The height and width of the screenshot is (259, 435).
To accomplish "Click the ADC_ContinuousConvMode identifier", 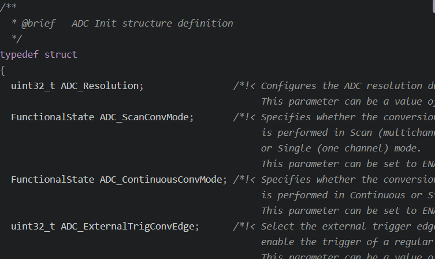I will point(161,180).
